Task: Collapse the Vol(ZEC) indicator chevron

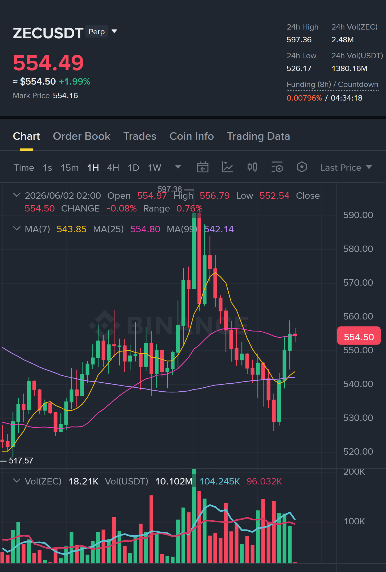Action: click(17, 481)
